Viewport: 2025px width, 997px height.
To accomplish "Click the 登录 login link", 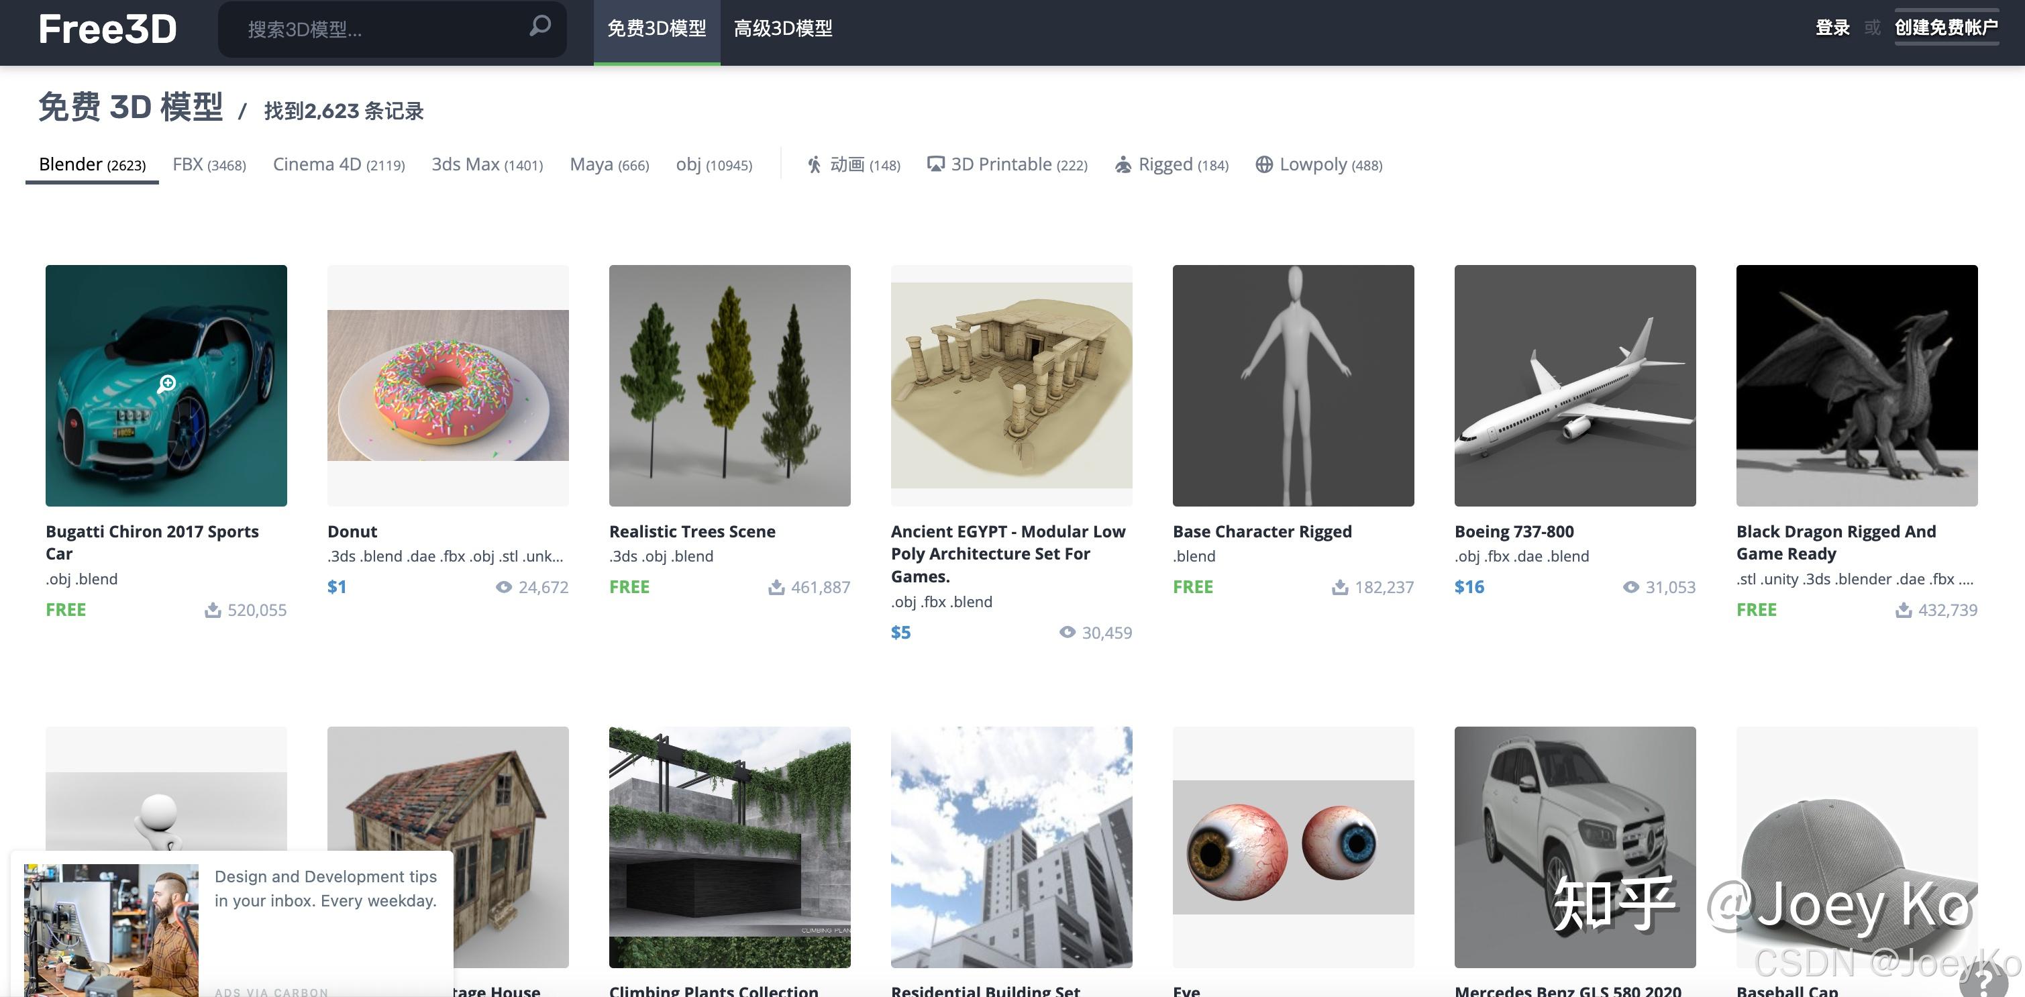I will (1832, 27).
